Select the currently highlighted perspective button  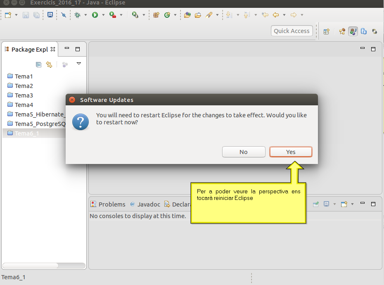[353, 31]
